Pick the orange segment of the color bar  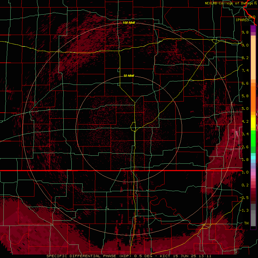click(x=253, y=99)
